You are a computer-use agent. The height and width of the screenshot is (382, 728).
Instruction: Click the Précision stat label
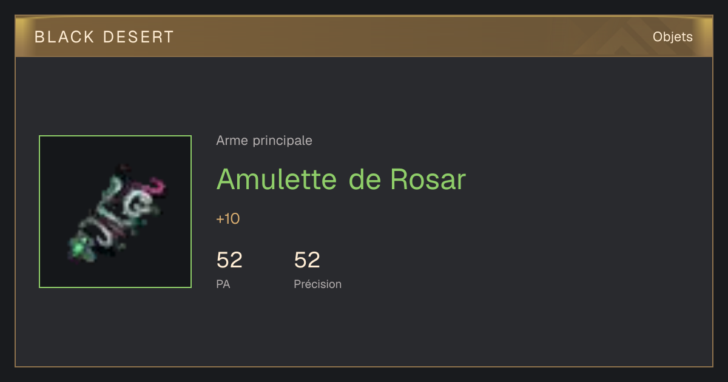click(317, 284)
